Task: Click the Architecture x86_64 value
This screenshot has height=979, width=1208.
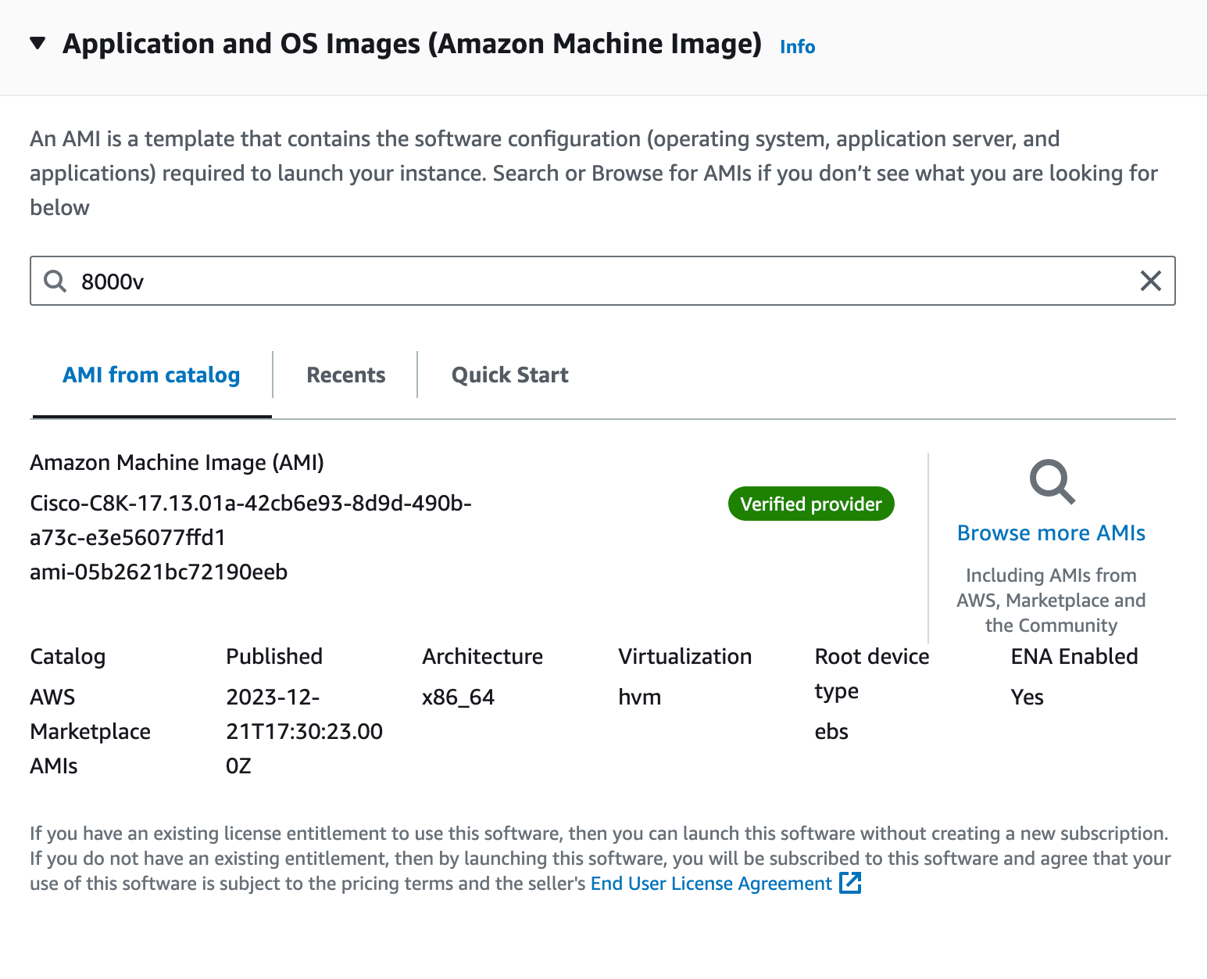Action: click(458, 697)
